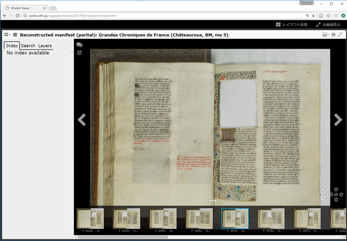Zoom in with plus button

coord(323,191)
